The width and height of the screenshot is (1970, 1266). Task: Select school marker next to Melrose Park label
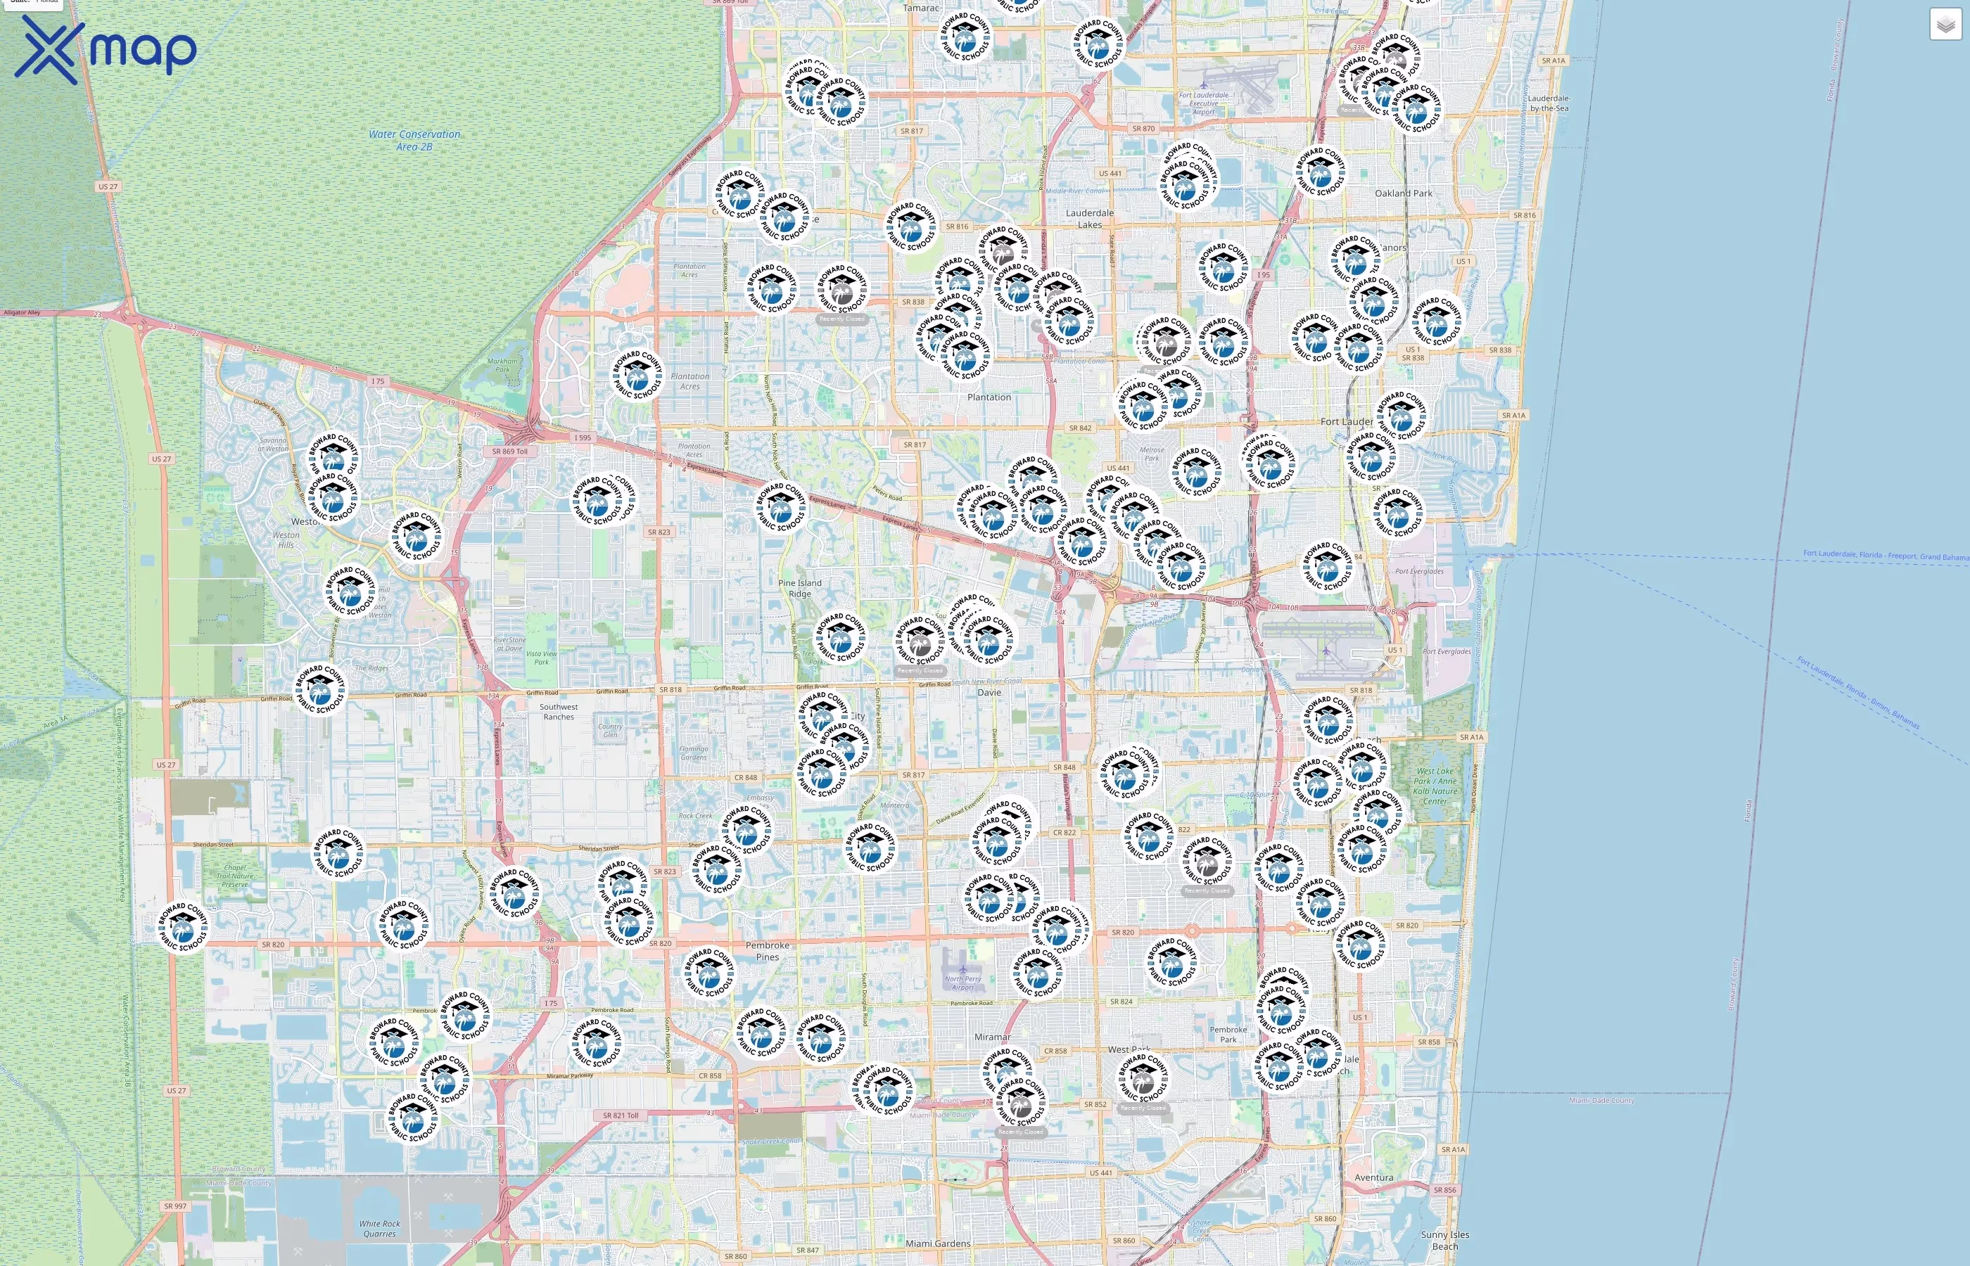tap(1196, 471)
